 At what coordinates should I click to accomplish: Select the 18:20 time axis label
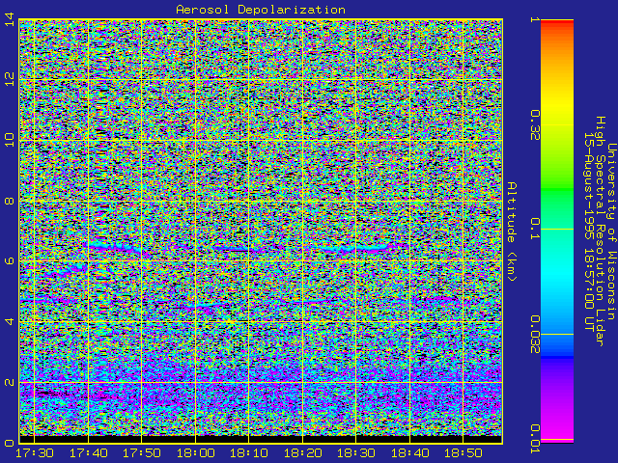click(x=302, y=453)
